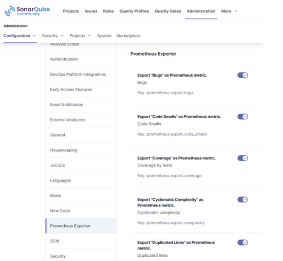Click the SonarQube community logo

pos(27,11)
